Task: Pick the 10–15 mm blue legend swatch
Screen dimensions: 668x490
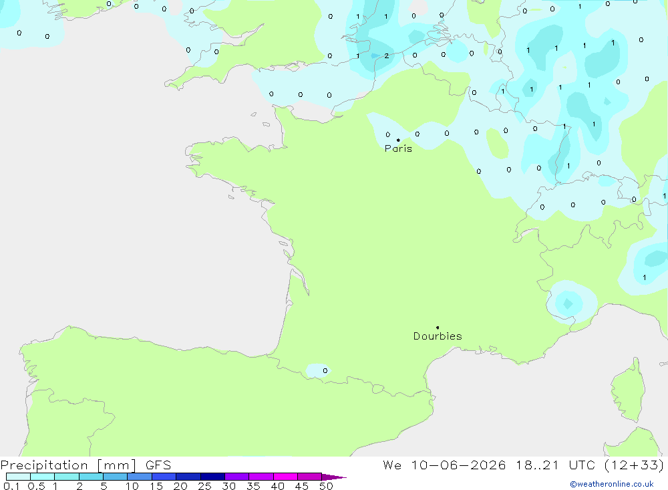Action: tap(140, 477)
